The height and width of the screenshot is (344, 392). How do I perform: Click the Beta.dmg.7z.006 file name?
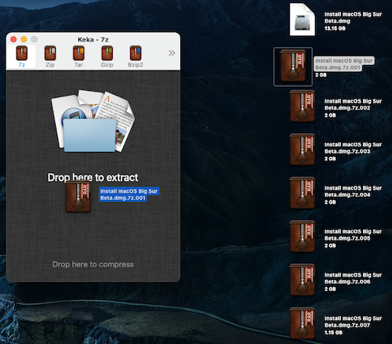coord(353,278)
